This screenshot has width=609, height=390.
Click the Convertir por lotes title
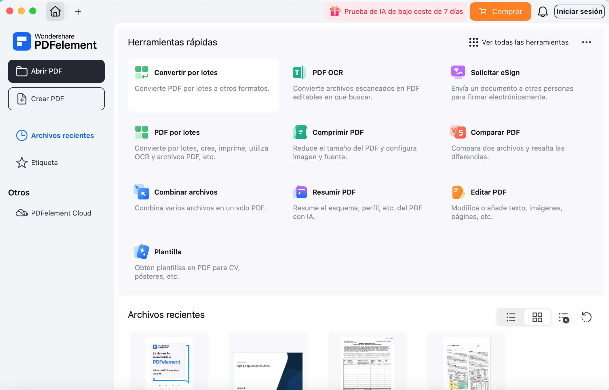click(186, 72)
